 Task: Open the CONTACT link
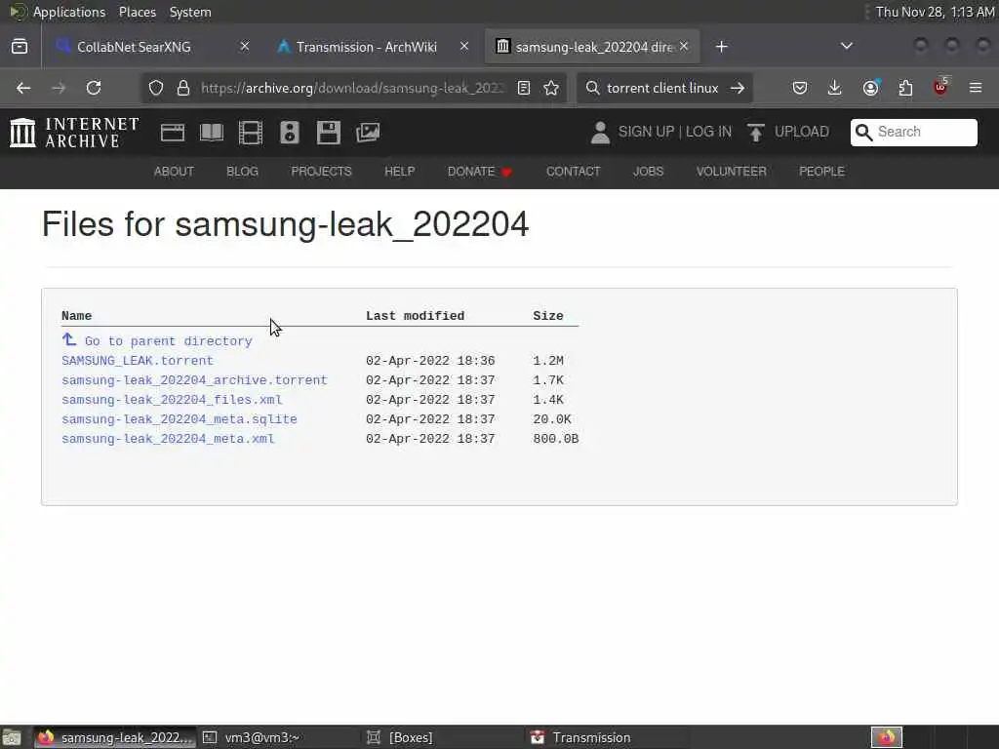coord(573,172)
